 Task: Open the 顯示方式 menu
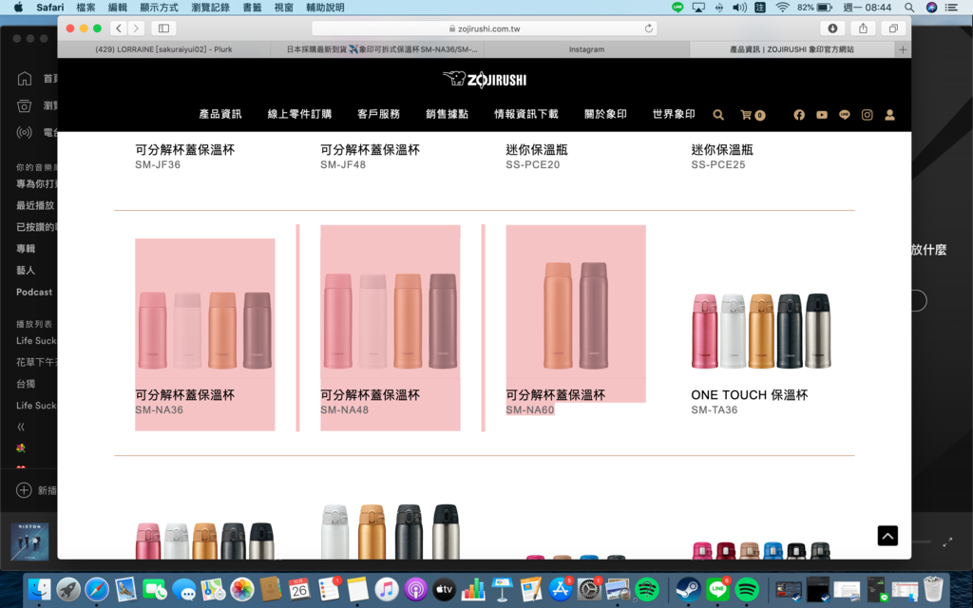(159, 8)
